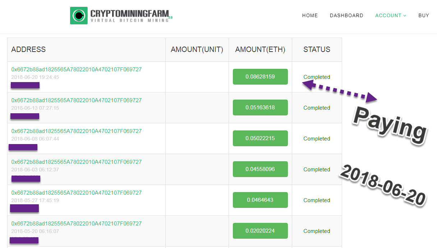Select the 0.05022215 amount button
The image size is (437, 248).
tap(260, 138)
